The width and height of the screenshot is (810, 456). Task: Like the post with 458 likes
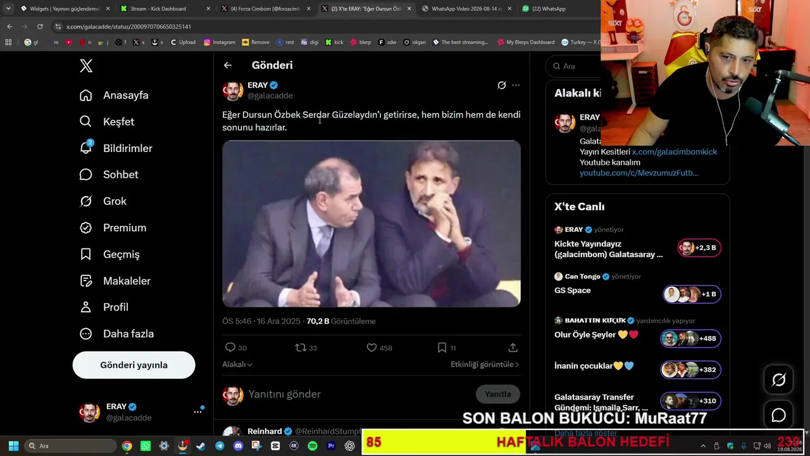tap(372, 348)
